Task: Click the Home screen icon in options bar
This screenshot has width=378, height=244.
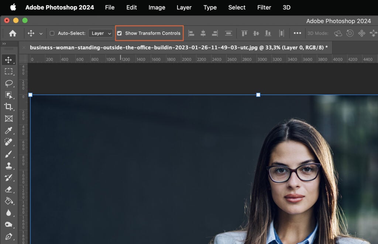Action: 13,33
